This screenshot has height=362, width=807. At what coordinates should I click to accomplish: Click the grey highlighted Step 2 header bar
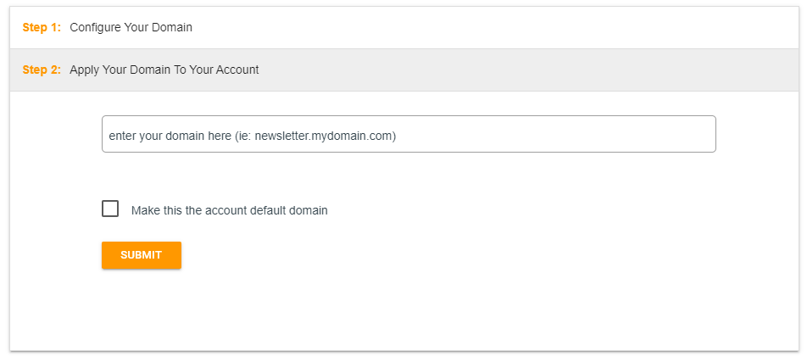[509, 70]
